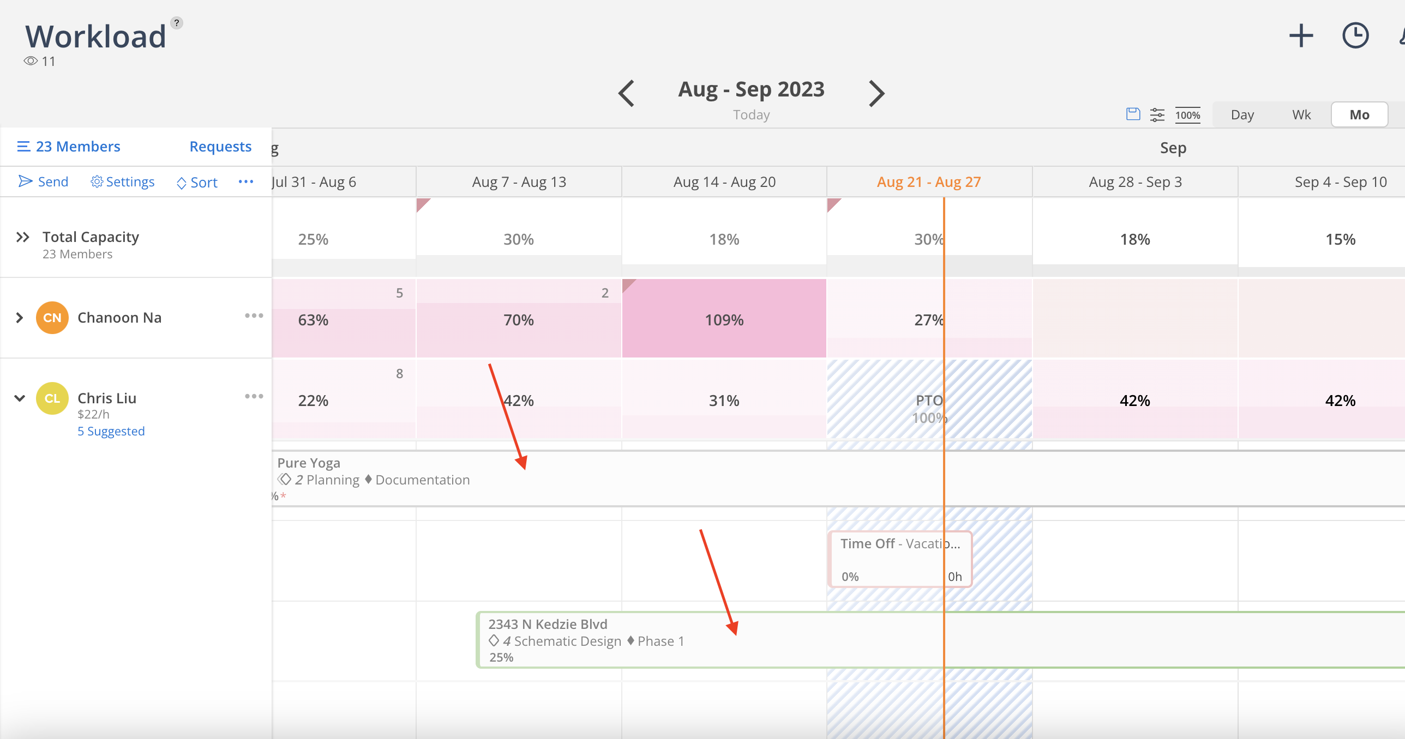
Task: Click the 100% zoom level control
Action: pyautogui.click(x=1187, y=114)
